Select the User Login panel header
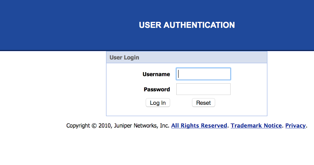Image resolution: width=314 pixels, height=165 pixels. (x=187, y=57)
